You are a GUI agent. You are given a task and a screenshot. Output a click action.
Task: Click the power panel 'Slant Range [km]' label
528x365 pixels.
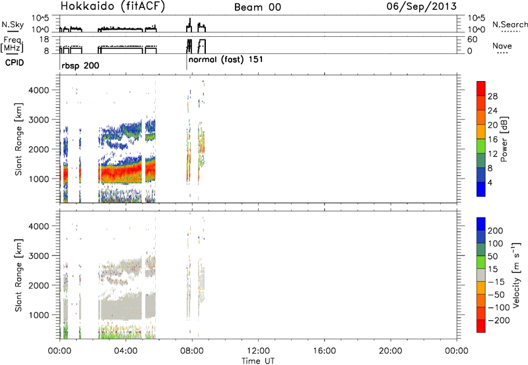pyautogui.click(x=18, y=139)
